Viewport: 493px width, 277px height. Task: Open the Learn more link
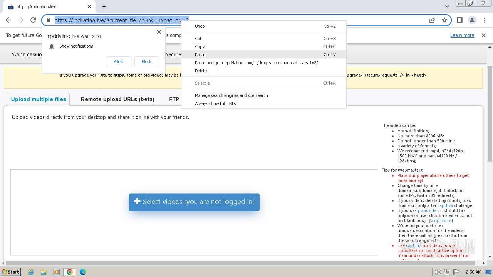462,35
